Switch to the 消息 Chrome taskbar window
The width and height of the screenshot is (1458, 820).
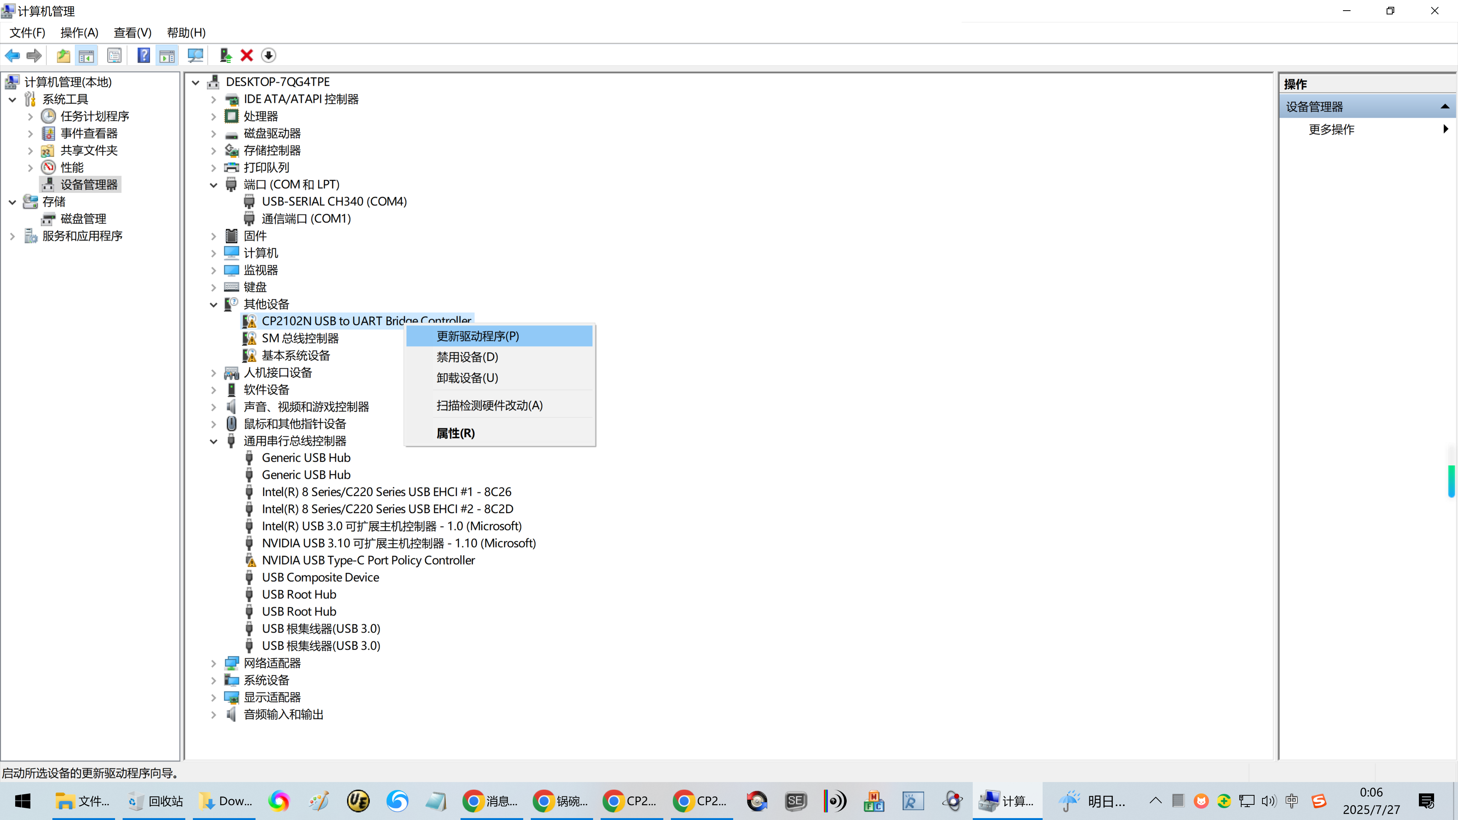pyautogui.click(x=491, y=801)
